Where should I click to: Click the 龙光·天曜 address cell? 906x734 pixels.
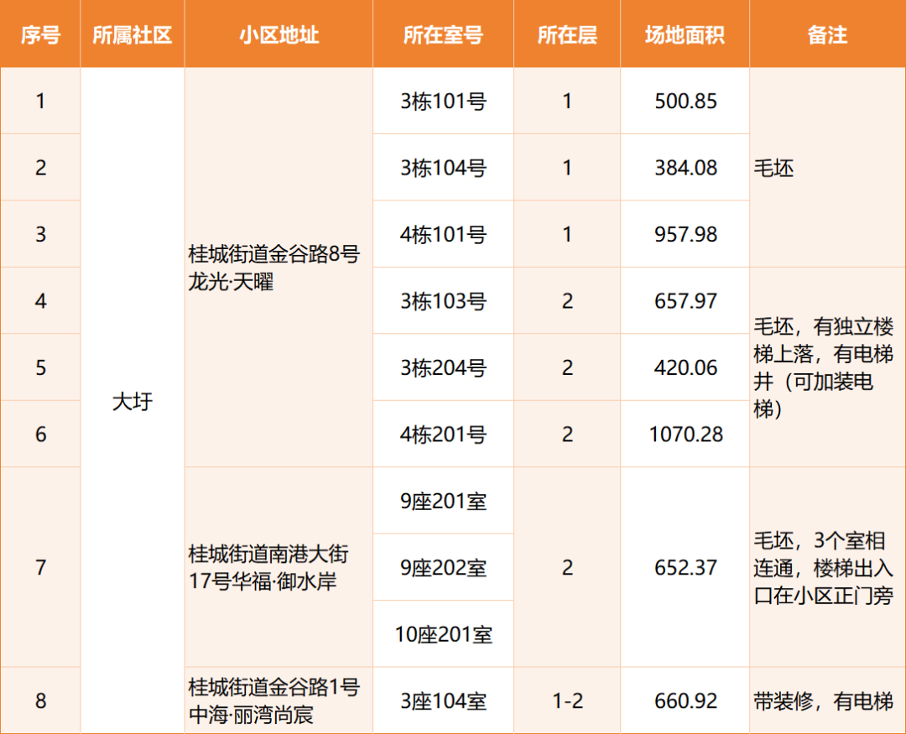tap(279, 268)
